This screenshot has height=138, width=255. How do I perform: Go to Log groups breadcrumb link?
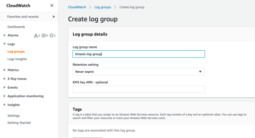(x=103, y=7)
